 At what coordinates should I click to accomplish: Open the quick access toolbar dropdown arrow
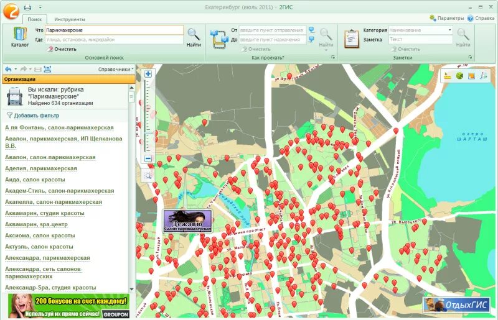click(40, 7)
